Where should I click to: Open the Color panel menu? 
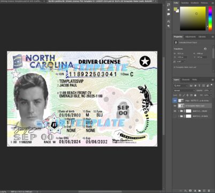[212, 3]
